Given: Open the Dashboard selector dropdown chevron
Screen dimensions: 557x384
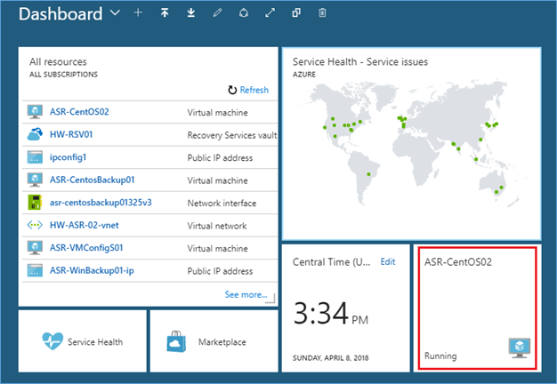Looking at the screenshot, I should (x=115, y=13).
